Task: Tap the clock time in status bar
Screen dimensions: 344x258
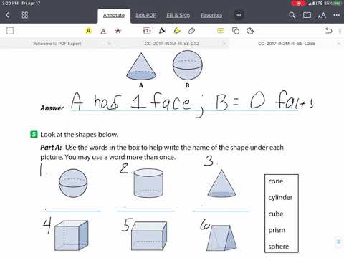Action: point(10,4)
